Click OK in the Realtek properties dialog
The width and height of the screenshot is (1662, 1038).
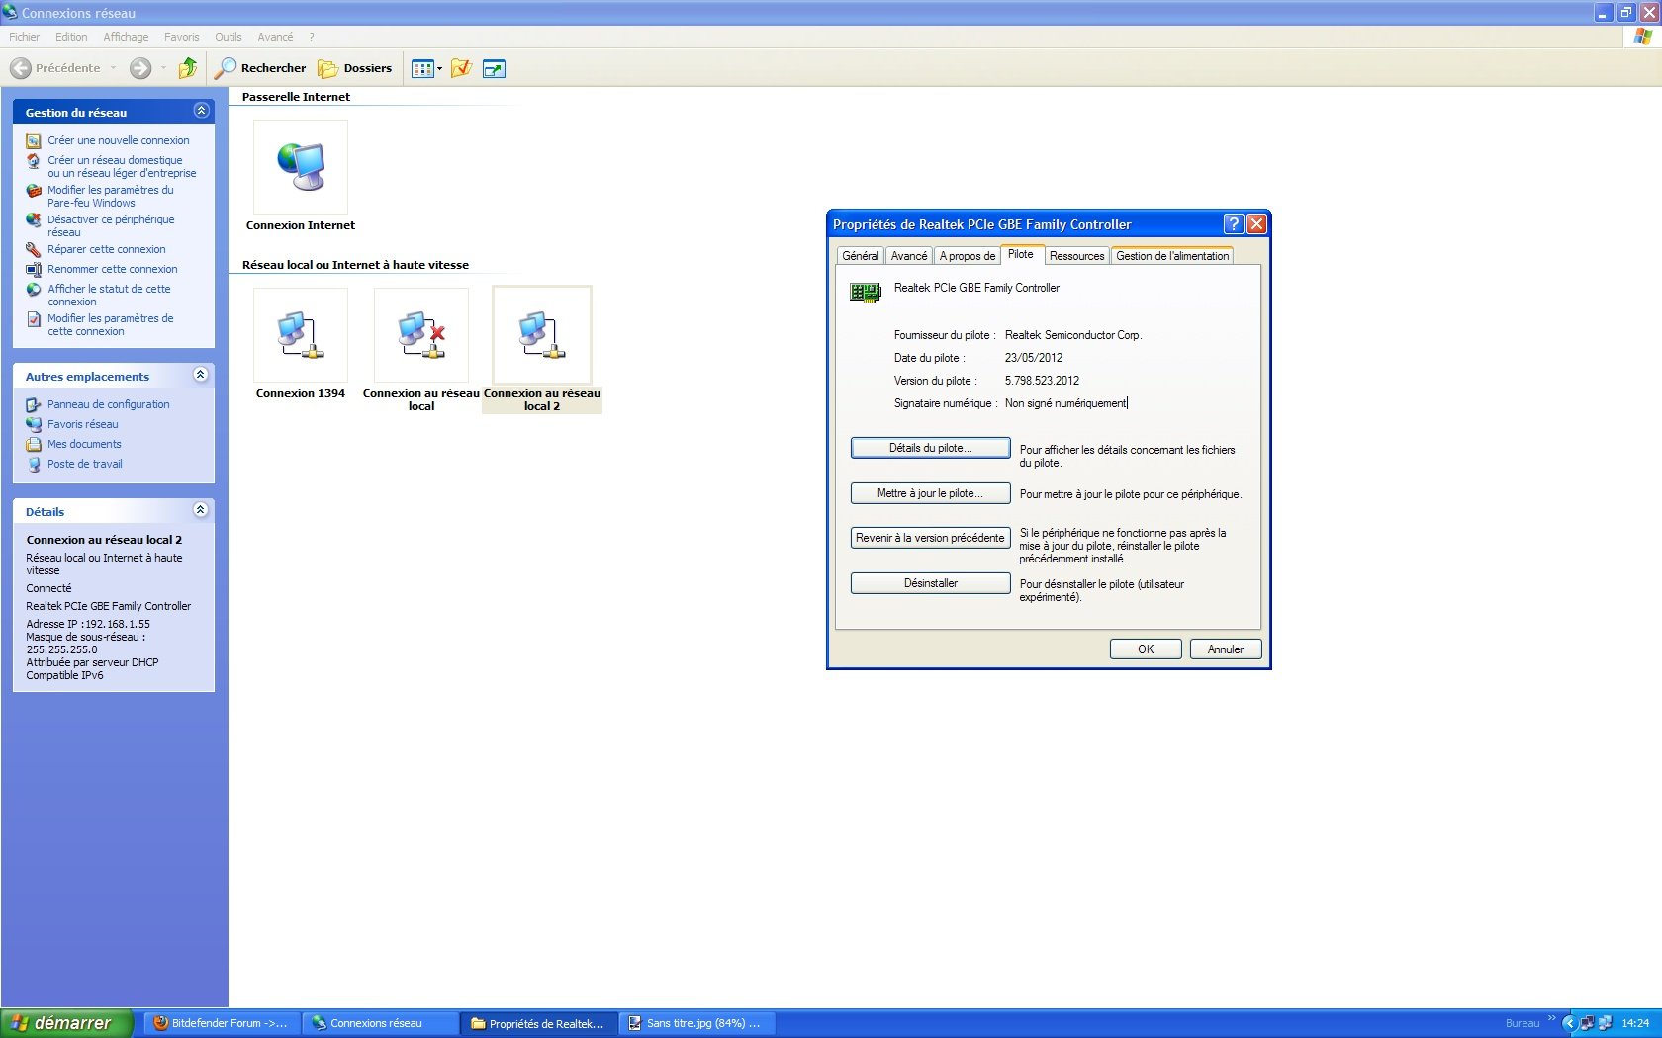coord(1146,649)
